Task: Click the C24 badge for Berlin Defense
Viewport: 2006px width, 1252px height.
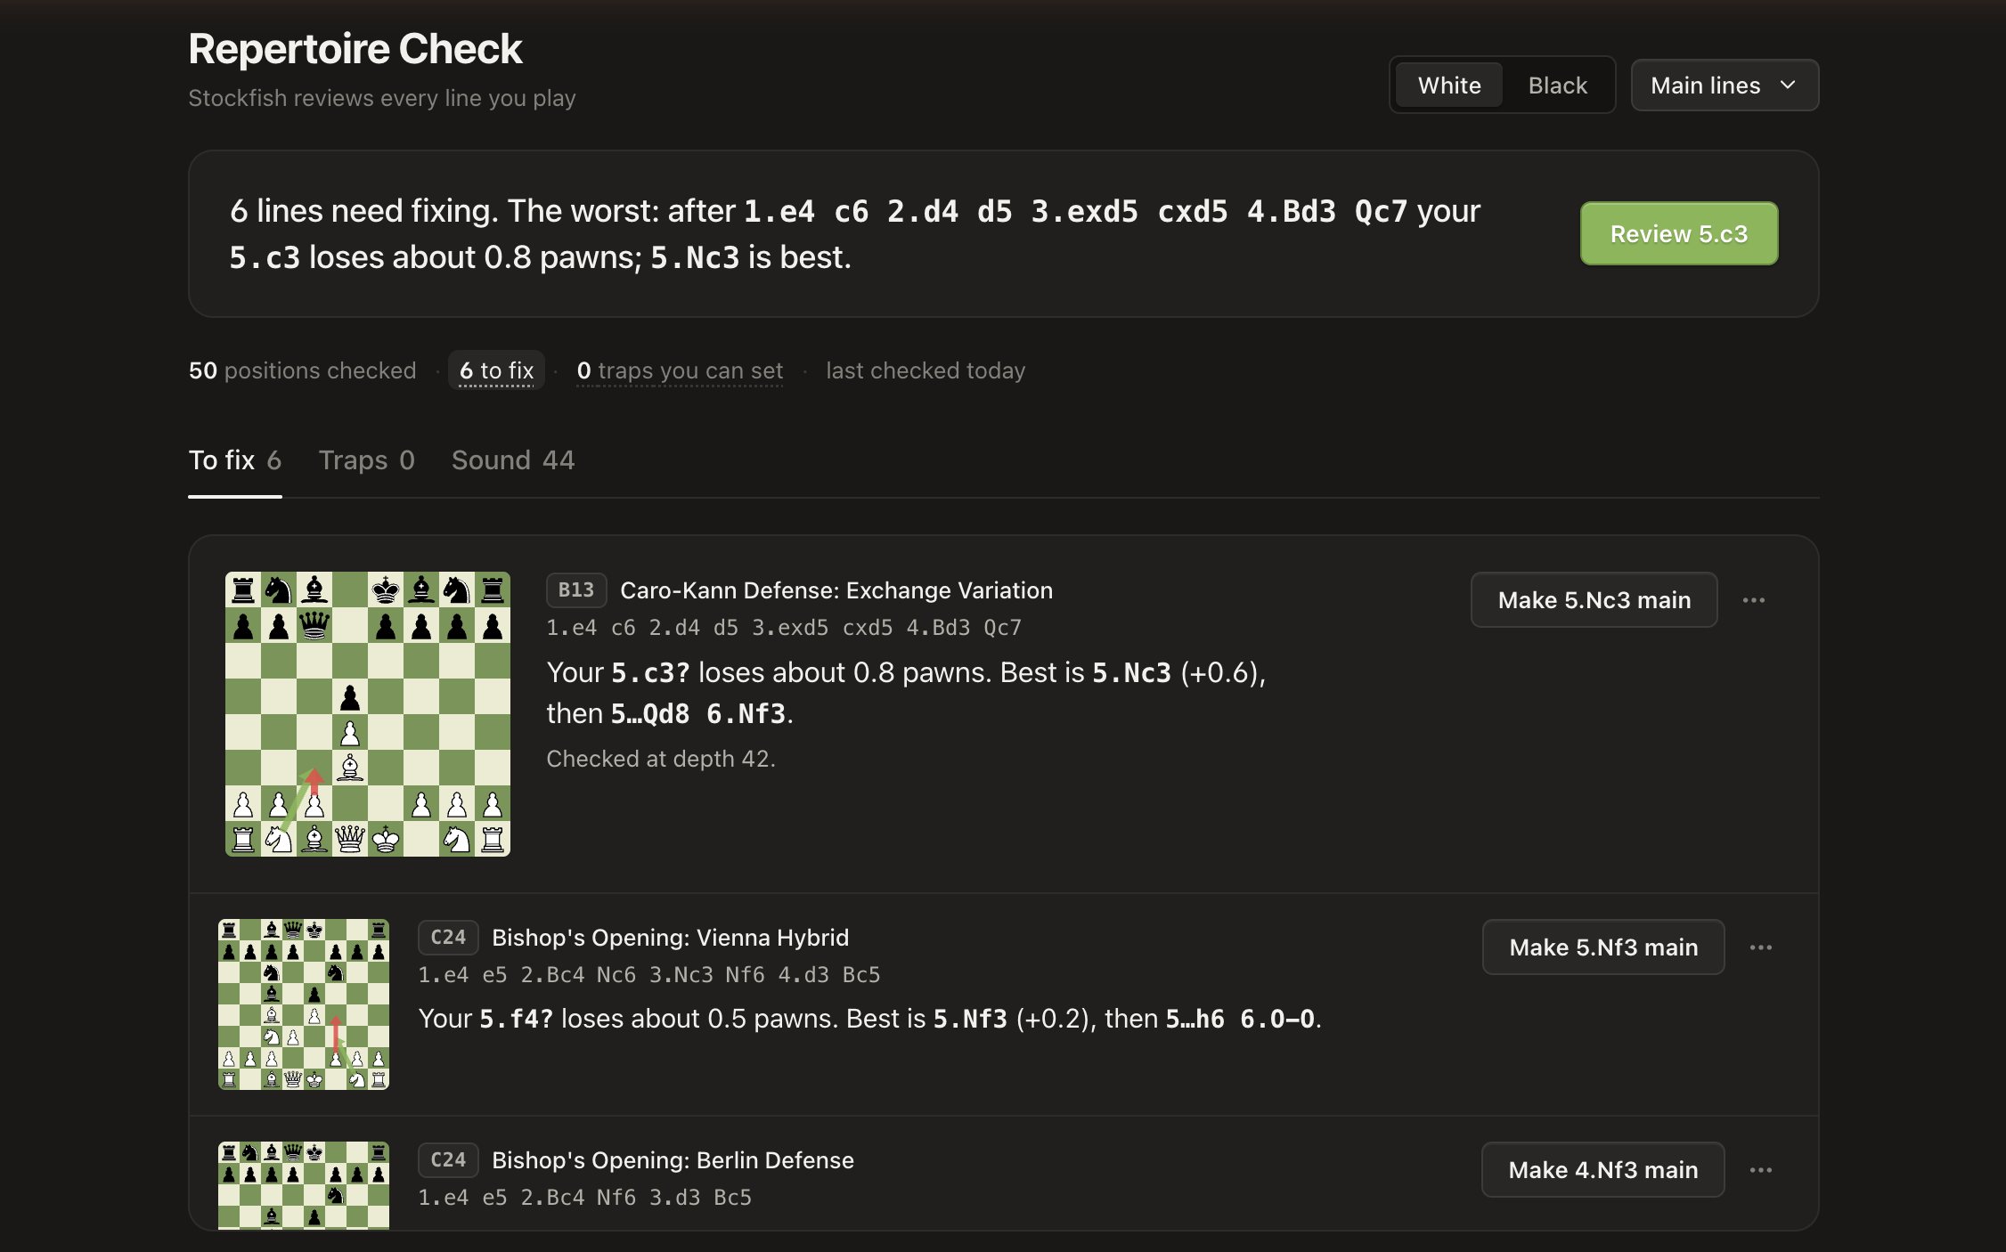Action: tap(448, 1160)
